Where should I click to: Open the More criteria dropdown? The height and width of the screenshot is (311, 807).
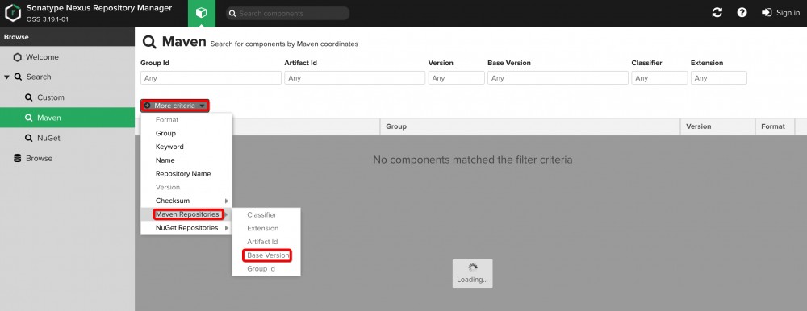175,106
